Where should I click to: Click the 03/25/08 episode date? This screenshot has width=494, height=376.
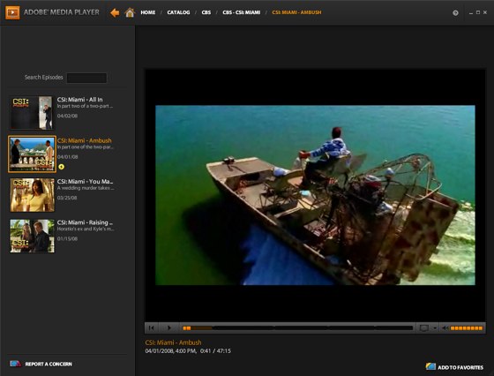(67, 198)
